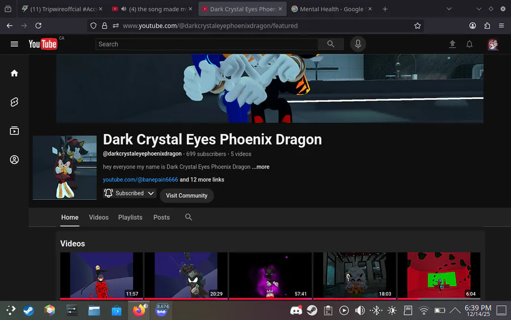This screenshot has width=511, height=320.
Task: Close the Dark Crystal Eyes tab
Action: pos(280,9)
